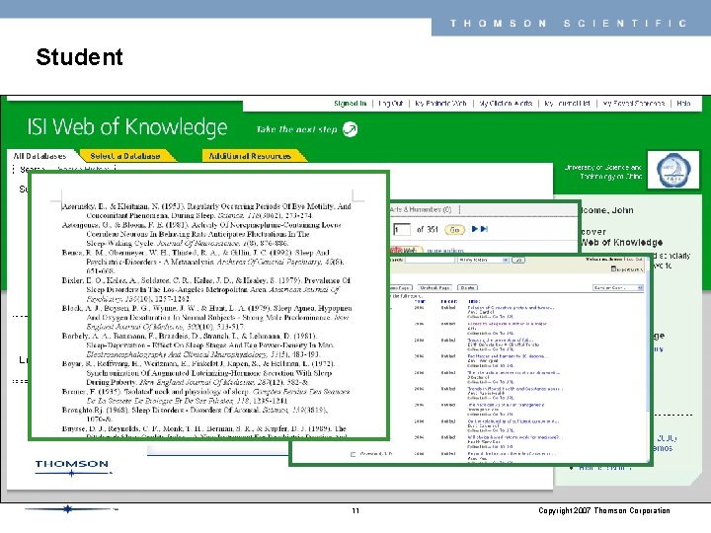Open the search field dropdown in the EndNote Web window

click(x=483, y=260)
